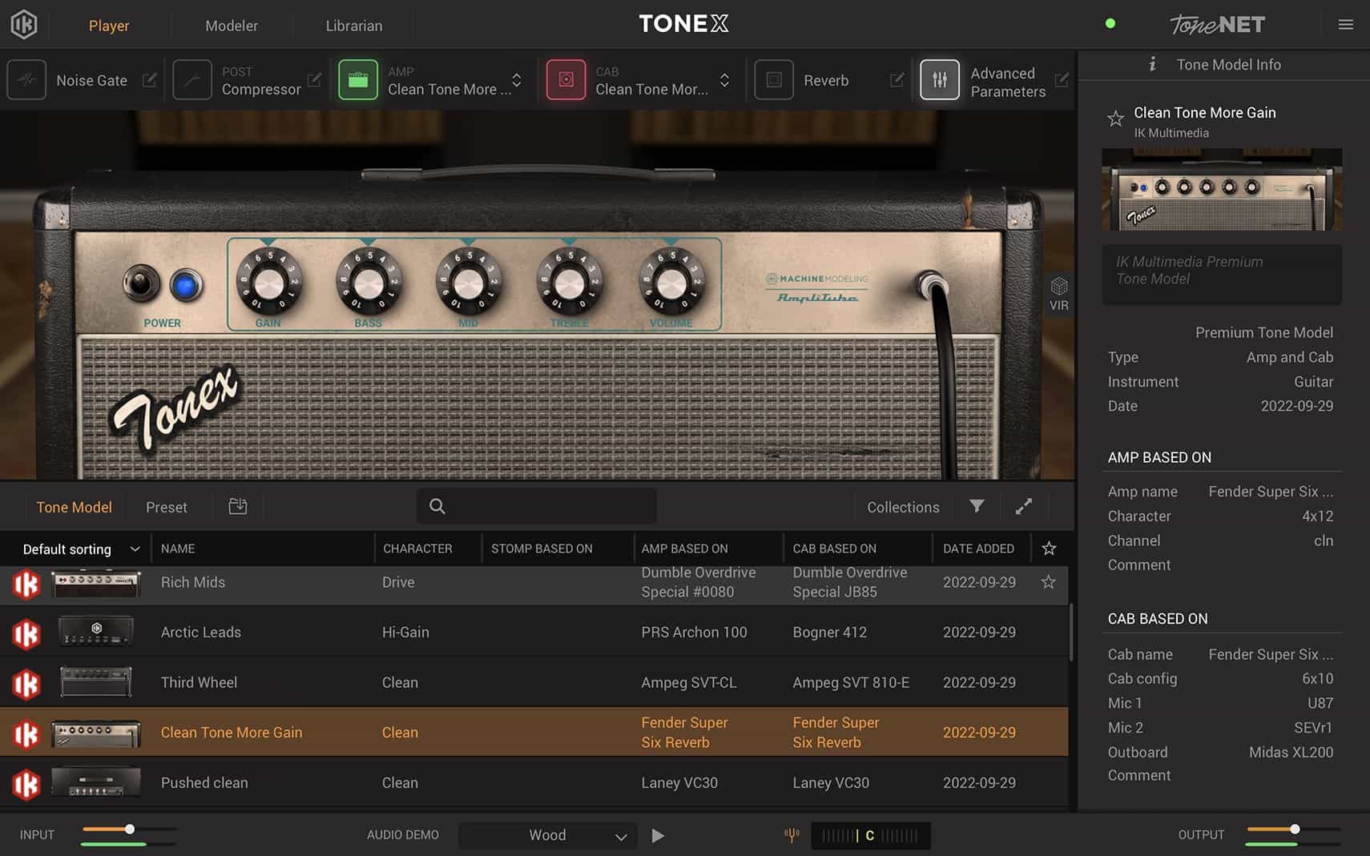Sort by DATE ADDED column header
1370x856 pixels.
tap(978, 549)
